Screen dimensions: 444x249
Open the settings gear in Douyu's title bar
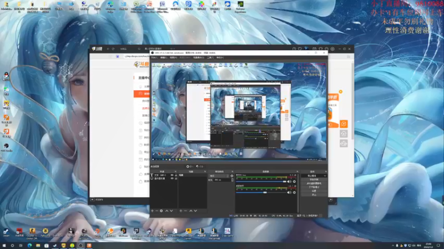tap(332, 49)
